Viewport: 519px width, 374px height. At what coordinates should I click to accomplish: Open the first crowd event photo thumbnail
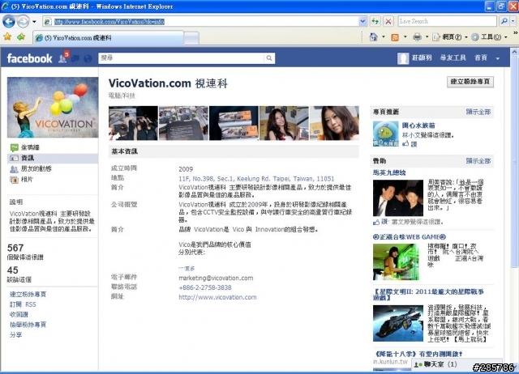pyautogui.click(x=133, y=123)
